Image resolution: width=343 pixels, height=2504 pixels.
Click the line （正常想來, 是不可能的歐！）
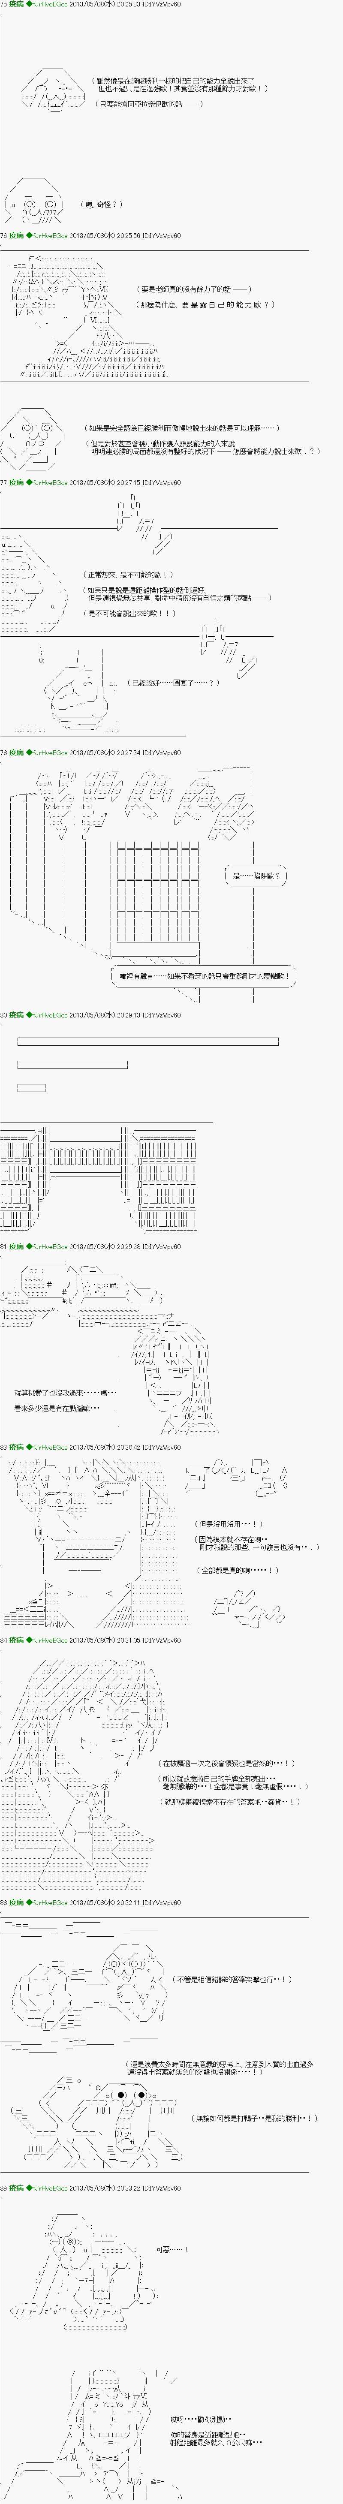pos(129,575)
